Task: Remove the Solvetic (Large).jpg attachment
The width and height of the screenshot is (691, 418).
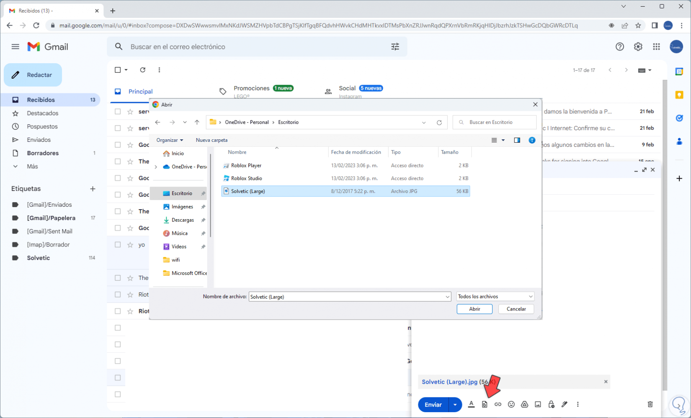Action: [606, 382]
